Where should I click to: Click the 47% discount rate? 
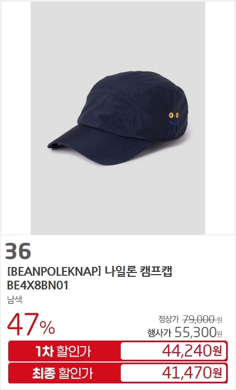click(x=31, y=324)
